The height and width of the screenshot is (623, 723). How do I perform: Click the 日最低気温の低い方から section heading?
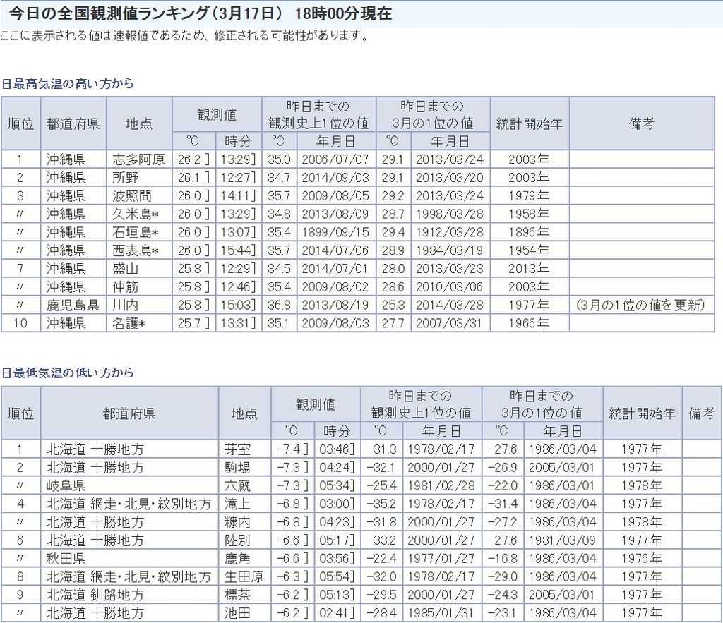click(x=67, y=373)
